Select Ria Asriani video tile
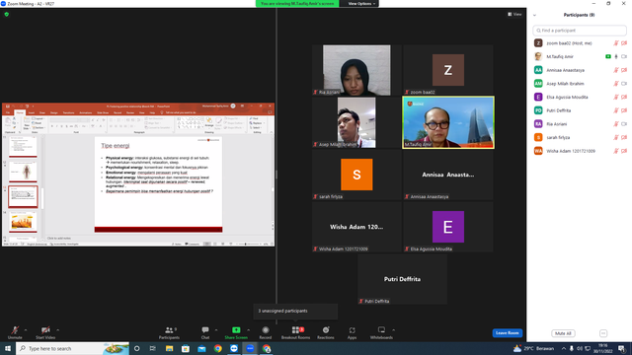The width and height of the screenshot is (632, 355). [x=356, y=70]
